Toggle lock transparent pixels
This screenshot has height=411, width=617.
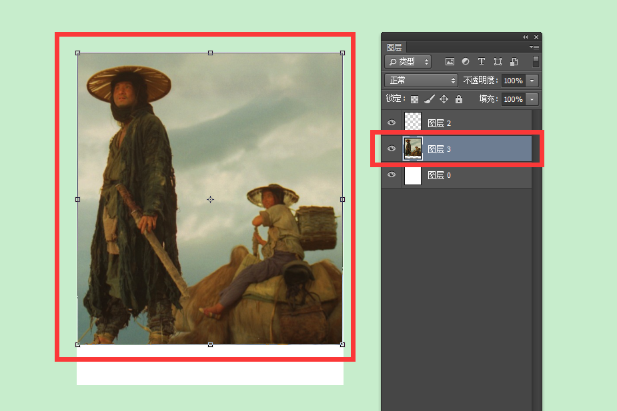click(x=414, y=99)
